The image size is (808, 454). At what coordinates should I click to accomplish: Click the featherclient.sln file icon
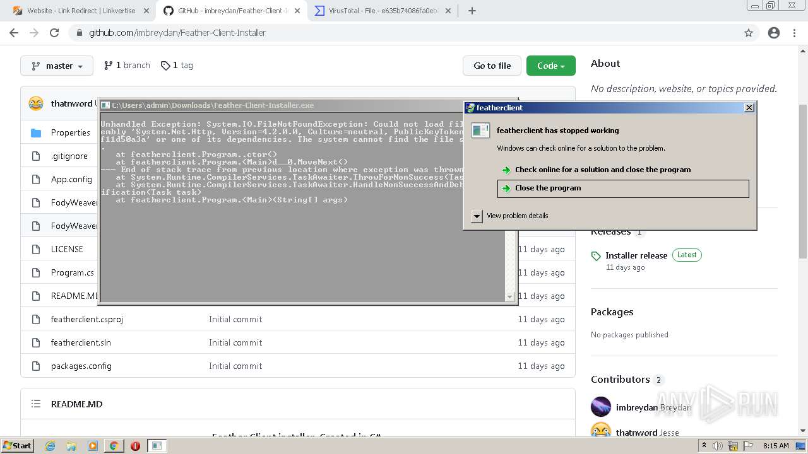pos(36,342)
